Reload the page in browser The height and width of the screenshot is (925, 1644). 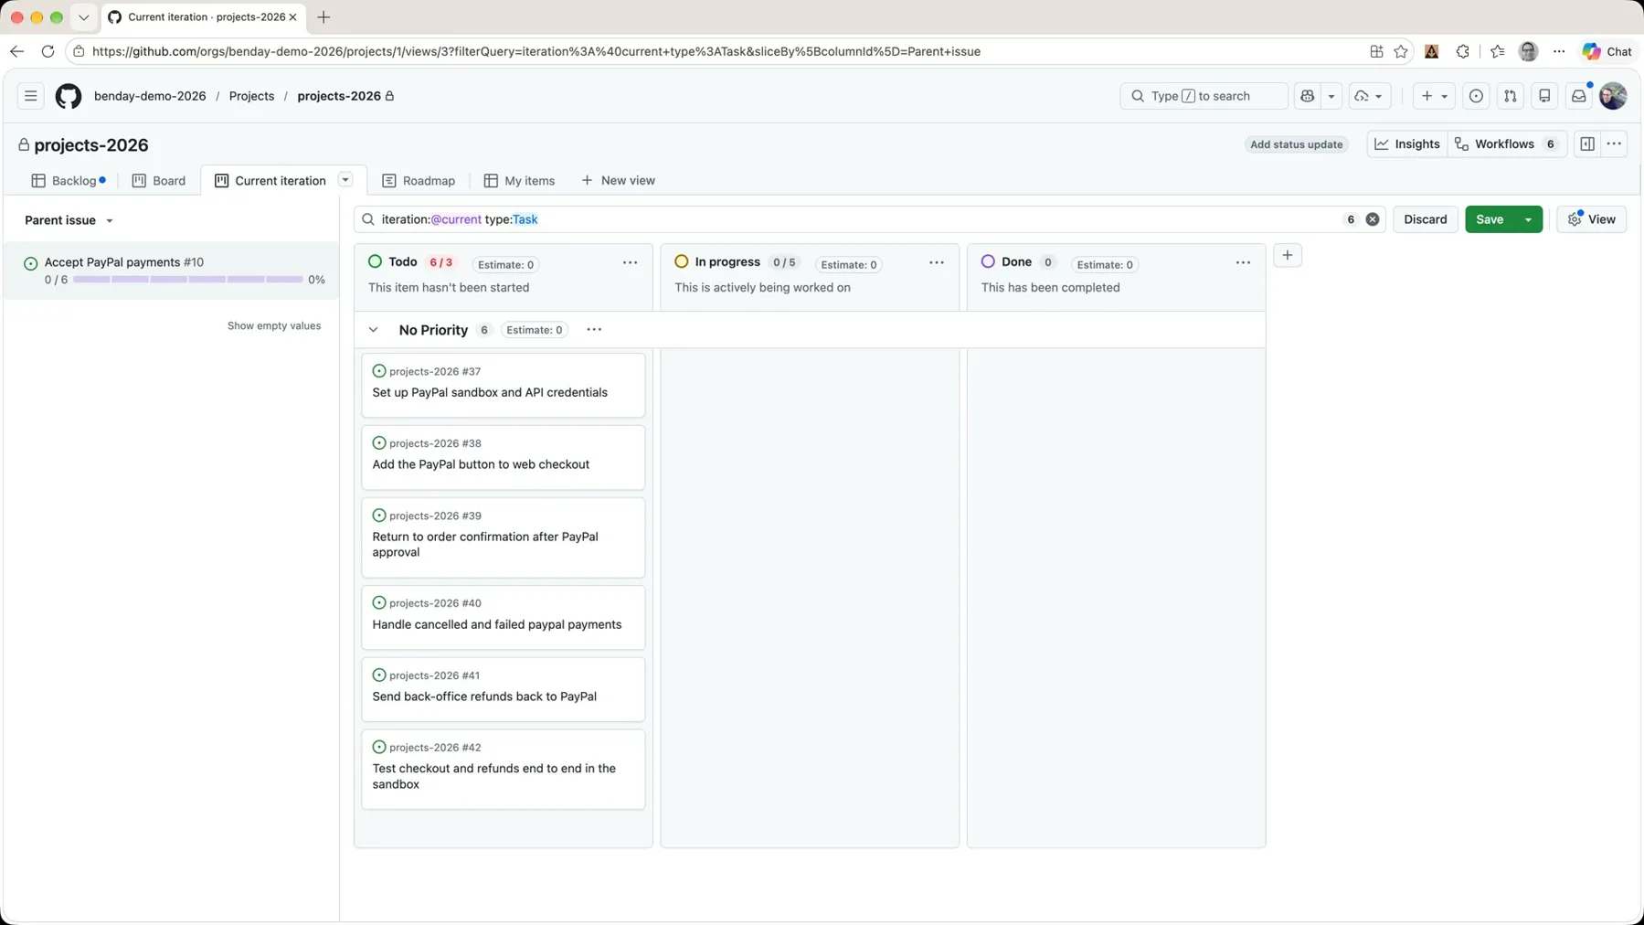(48, 52)
